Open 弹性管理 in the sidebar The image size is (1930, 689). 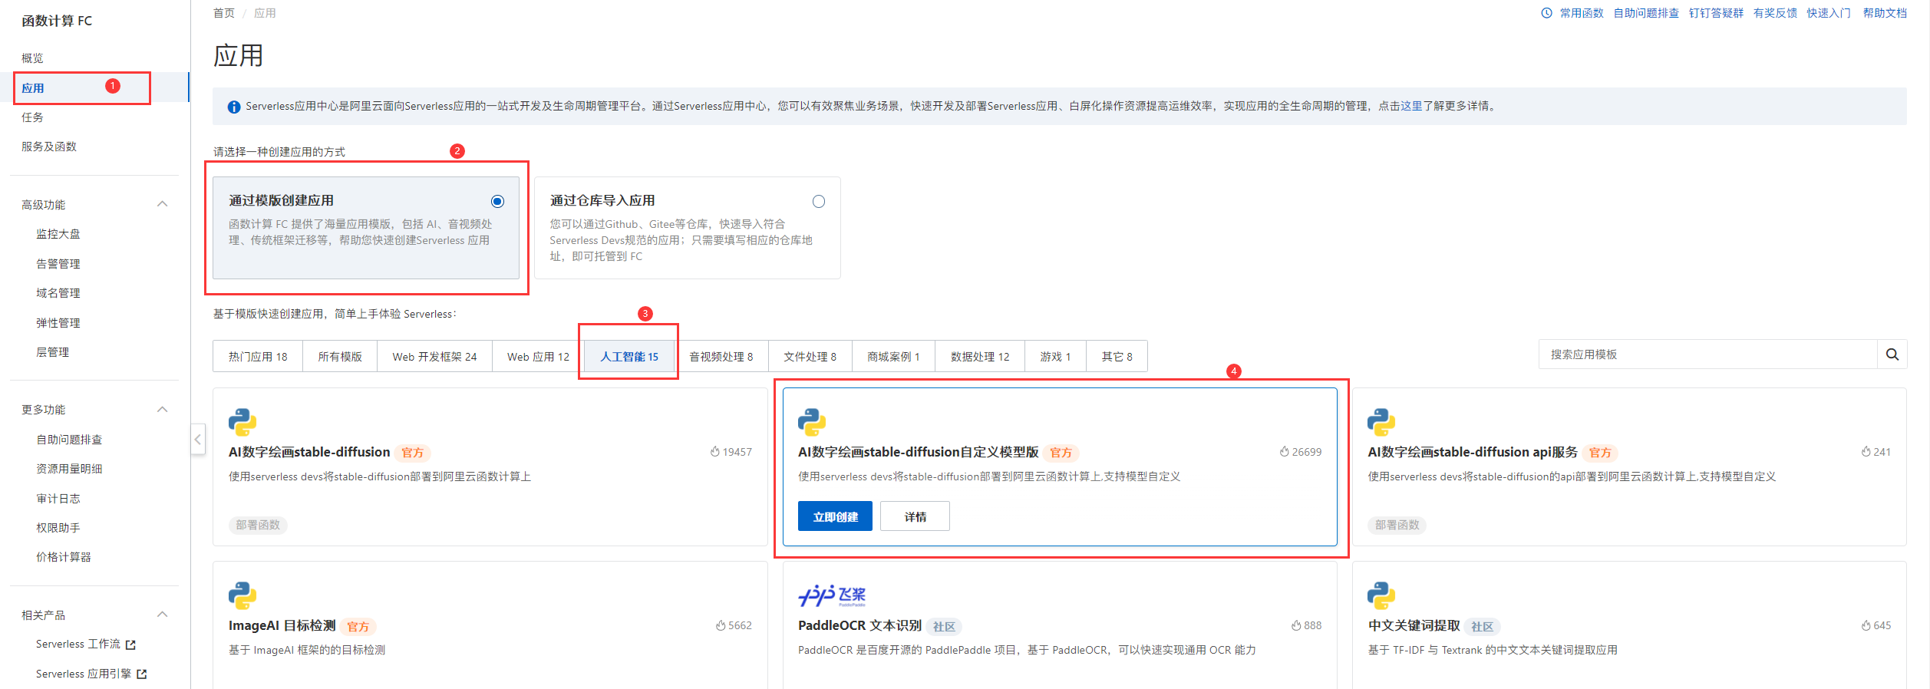pyautogui.click(x=58, y=323)
